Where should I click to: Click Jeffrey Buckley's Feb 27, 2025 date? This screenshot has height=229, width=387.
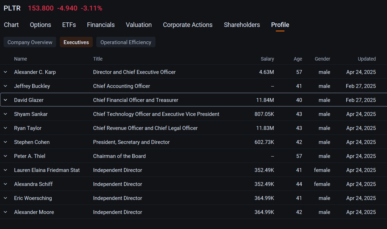point(361,86)
